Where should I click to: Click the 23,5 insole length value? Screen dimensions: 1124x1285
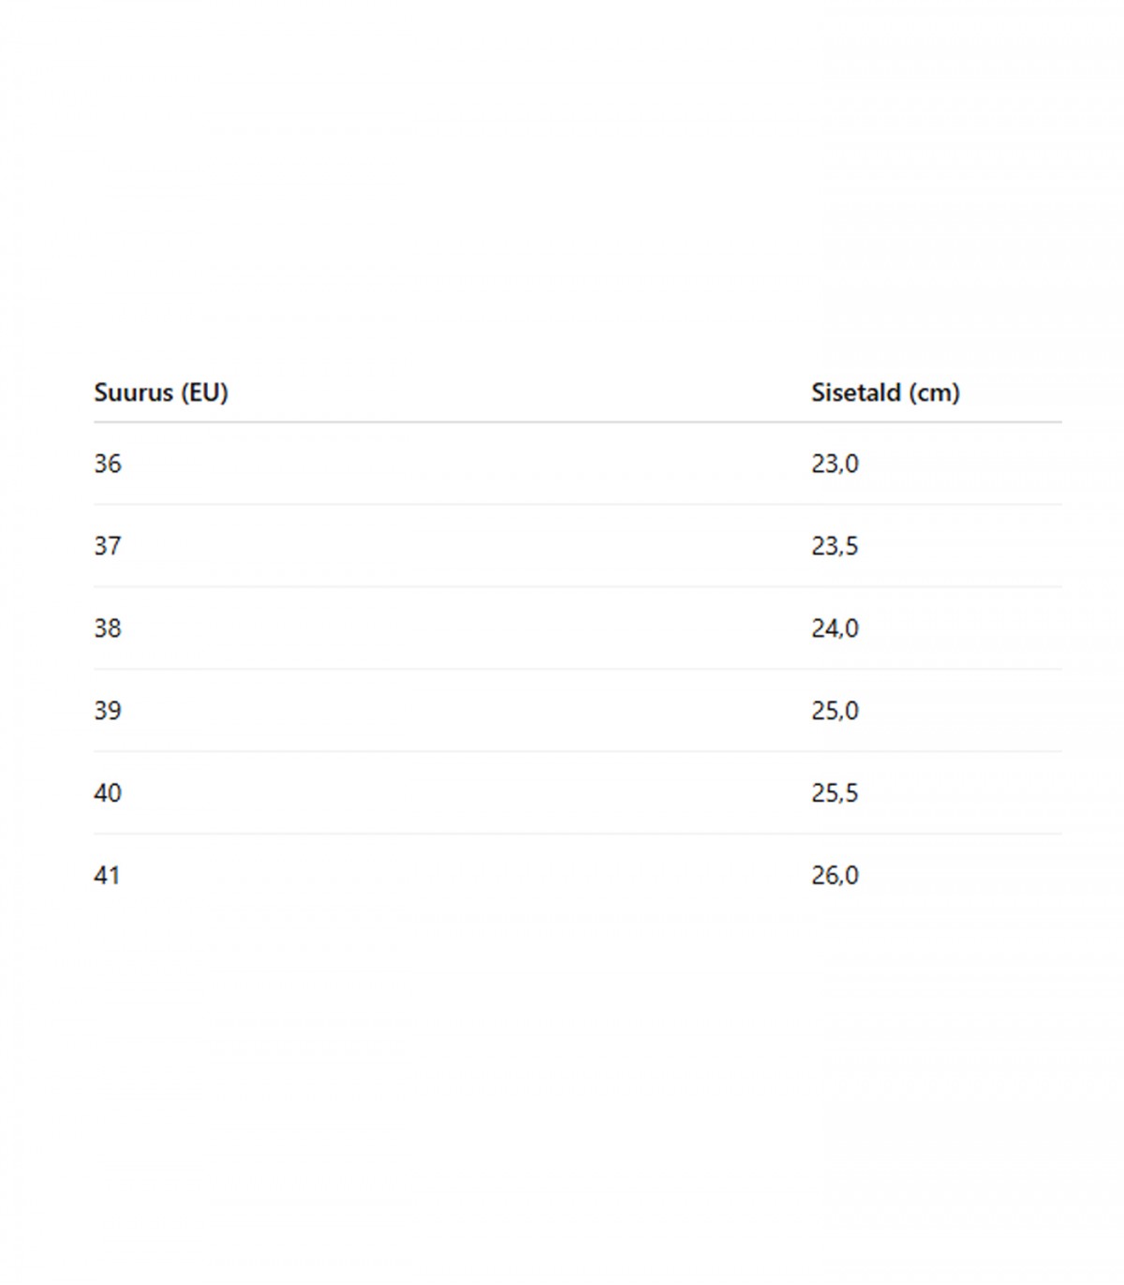[x=835, y=546]
